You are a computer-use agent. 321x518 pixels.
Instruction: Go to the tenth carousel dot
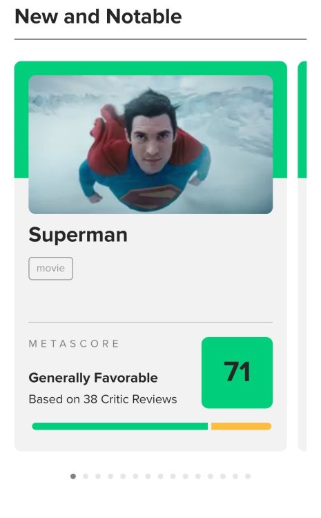tap(186, 476)
